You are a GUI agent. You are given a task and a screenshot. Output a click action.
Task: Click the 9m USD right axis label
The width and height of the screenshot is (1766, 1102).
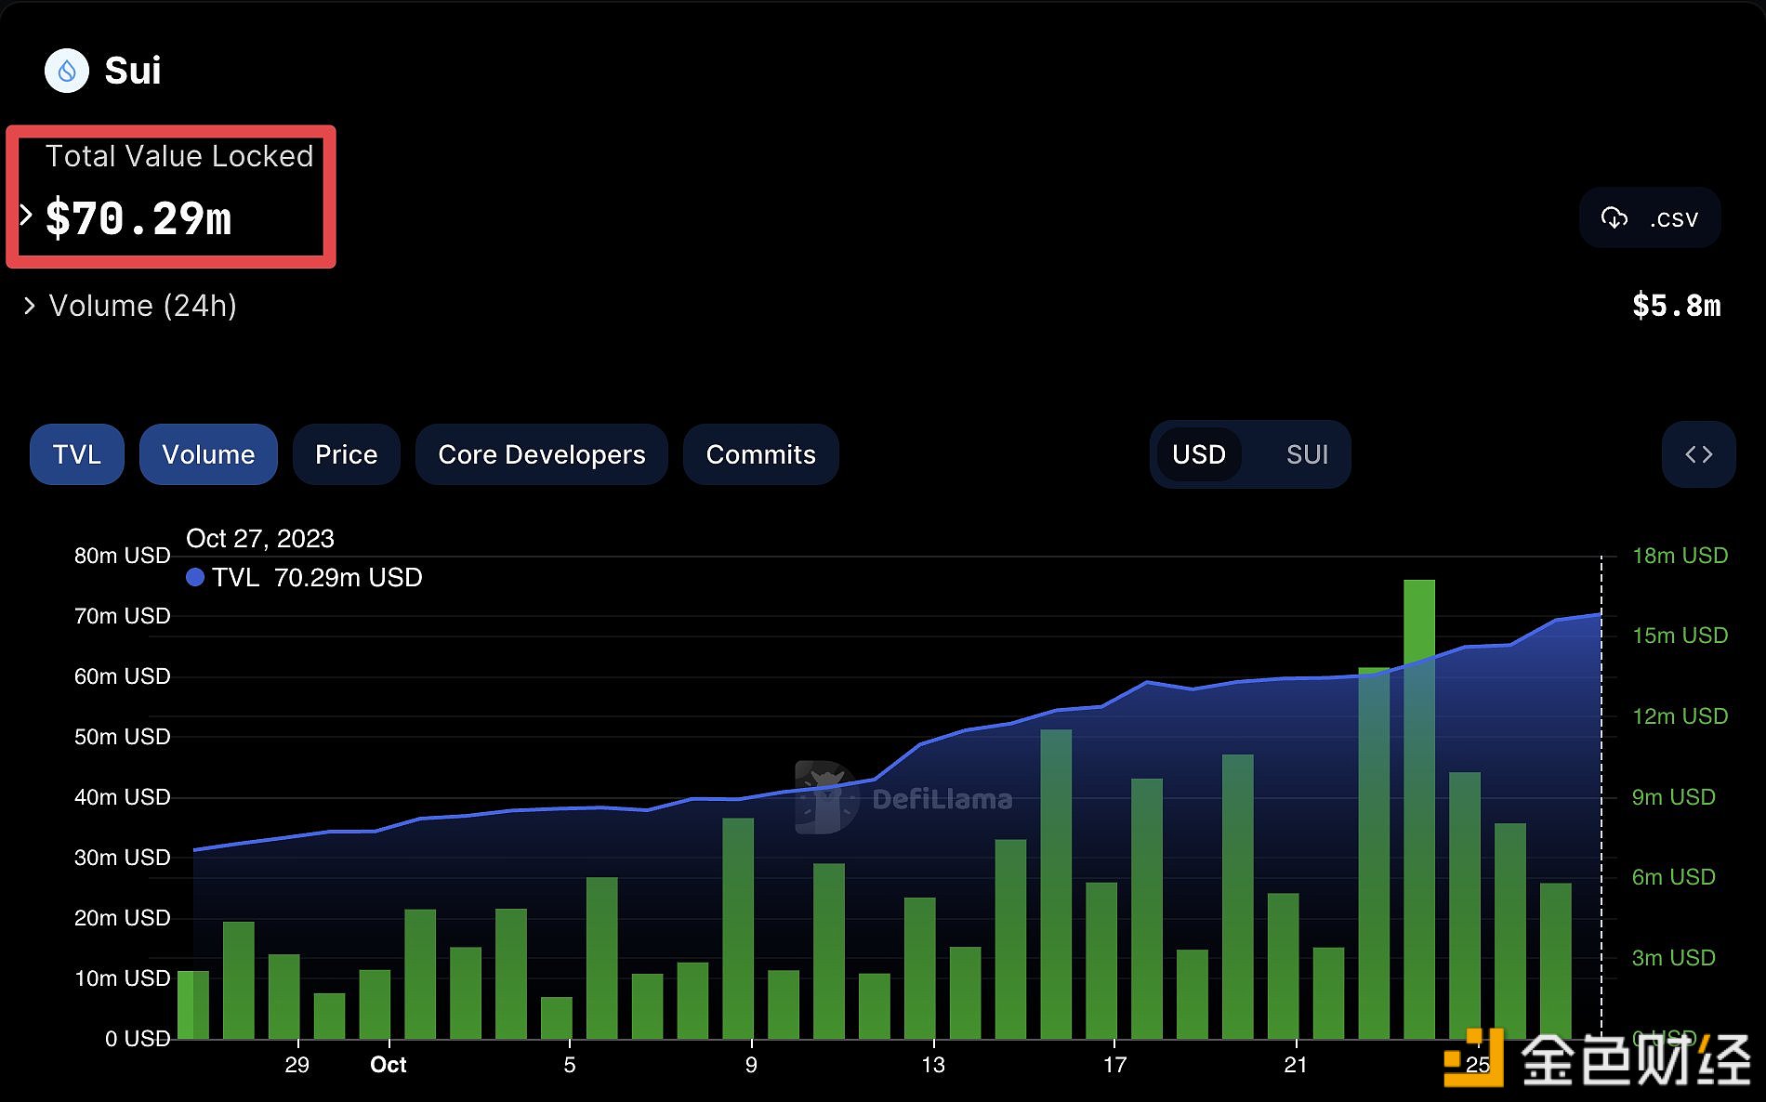pyautogui.click(x=1673, y=797)
